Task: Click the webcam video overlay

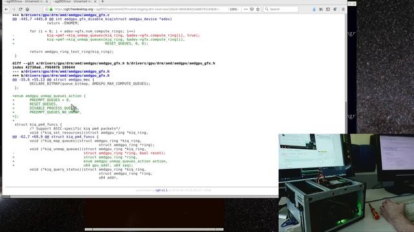Action: [346, 183]
